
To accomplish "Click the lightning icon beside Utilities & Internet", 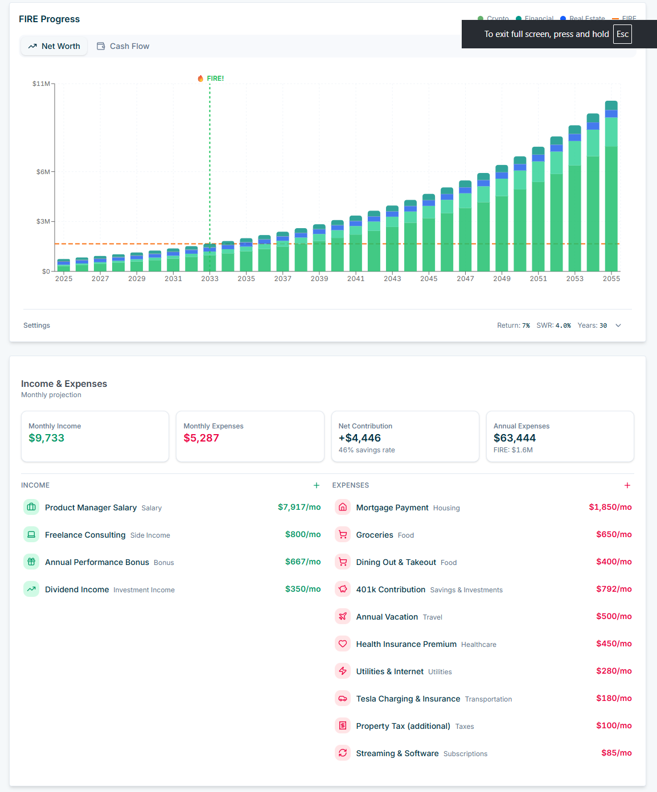I will pos(343,671).
